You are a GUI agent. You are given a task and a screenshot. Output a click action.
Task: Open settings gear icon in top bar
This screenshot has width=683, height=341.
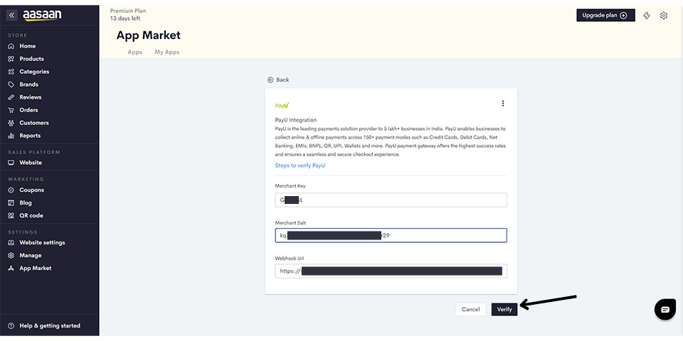tap(664, 16)
